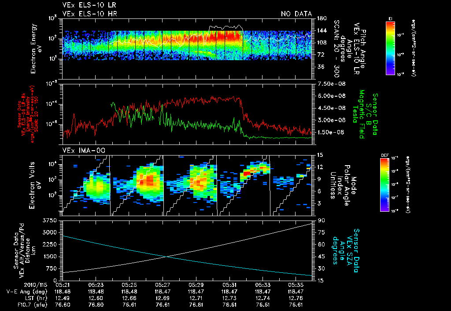451x311 pixels.
Task: Click the DEF color bar beside IMA panel
Action: (x=384, y=185)
